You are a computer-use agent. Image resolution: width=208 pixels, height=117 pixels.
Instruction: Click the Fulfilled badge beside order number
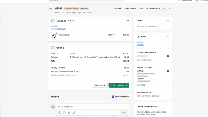pyautogui.click(x=84, y=8)
